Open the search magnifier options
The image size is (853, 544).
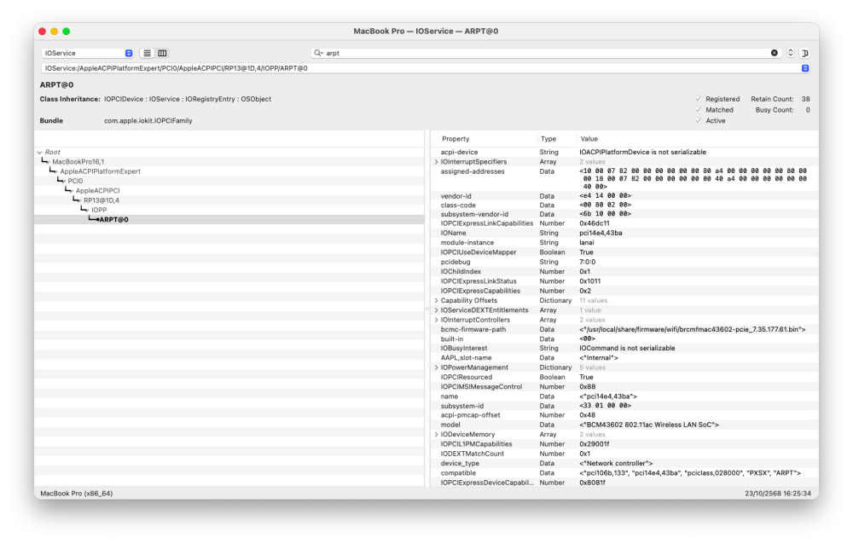pyautogui.click(x=318, y=54)
